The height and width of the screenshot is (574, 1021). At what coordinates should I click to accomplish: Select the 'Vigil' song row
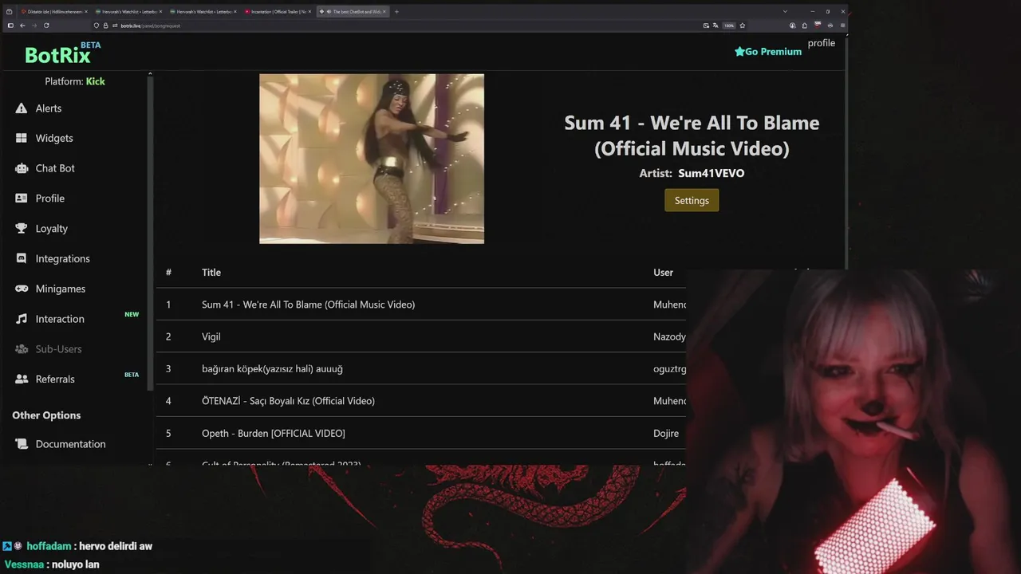click(421, 336)
